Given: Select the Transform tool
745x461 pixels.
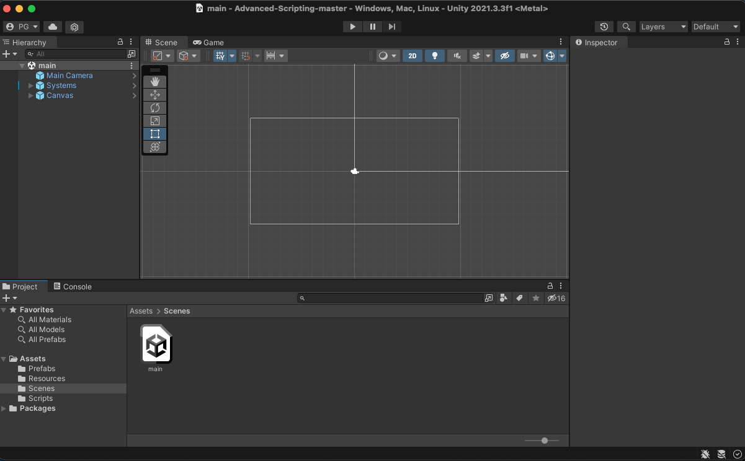Looking at the screenshot, I should pos(155,146).
